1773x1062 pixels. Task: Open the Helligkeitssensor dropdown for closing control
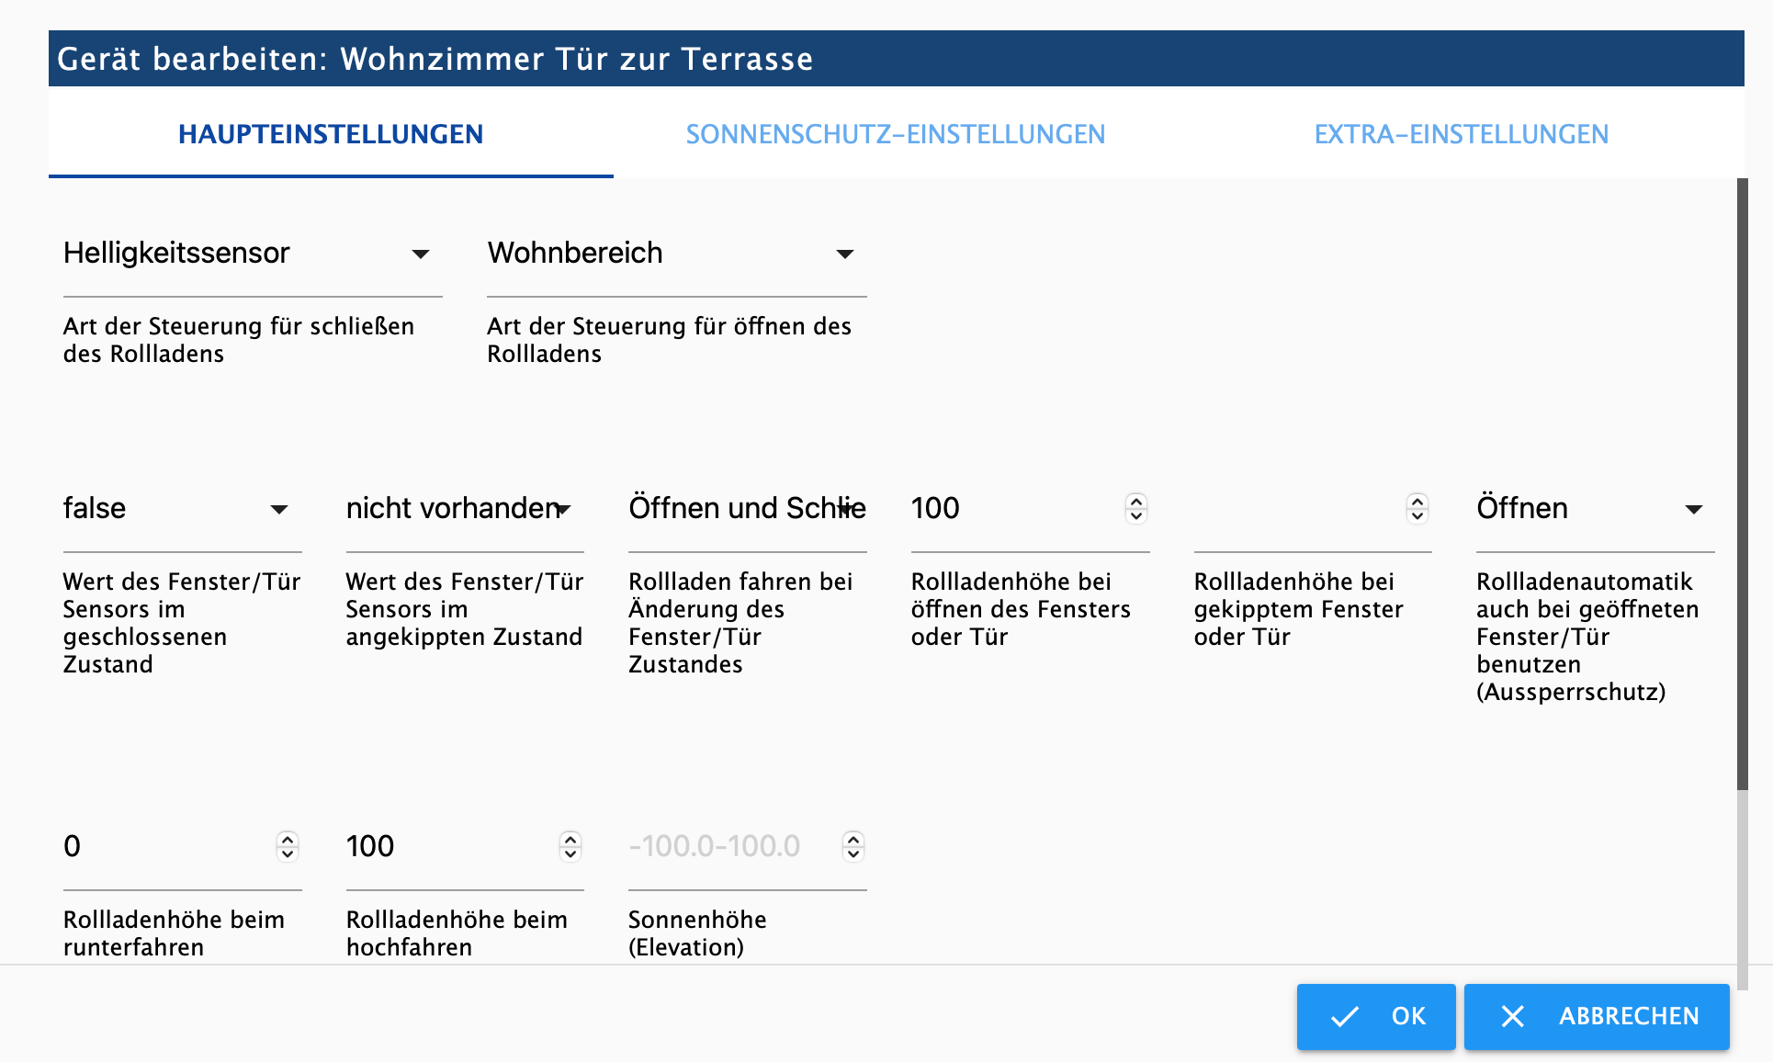(x=253, y=254)
